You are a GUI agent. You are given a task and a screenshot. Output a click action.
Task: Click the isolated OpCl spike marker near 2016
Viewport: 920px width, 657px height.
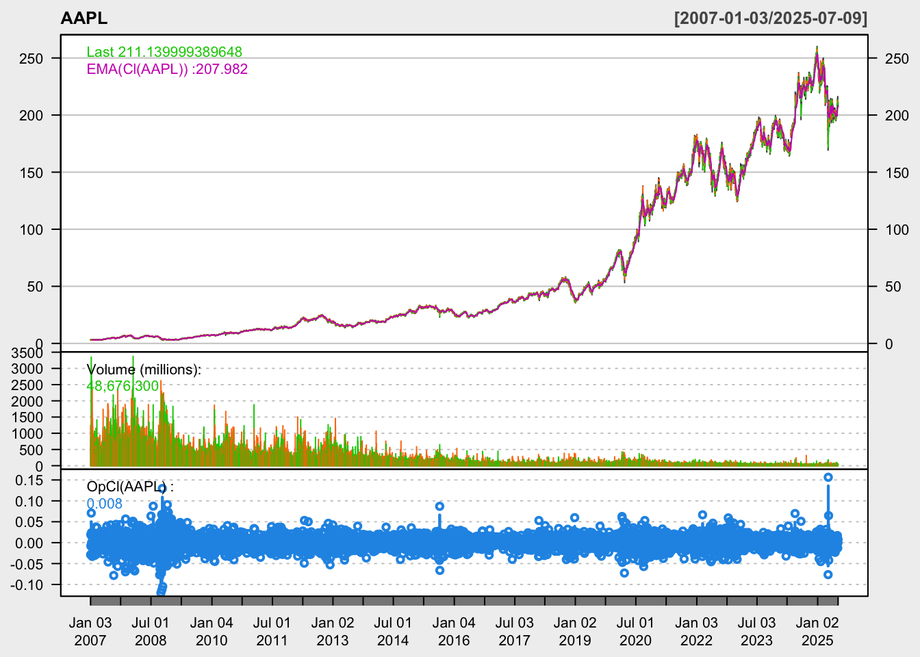[x=439, y=506]
